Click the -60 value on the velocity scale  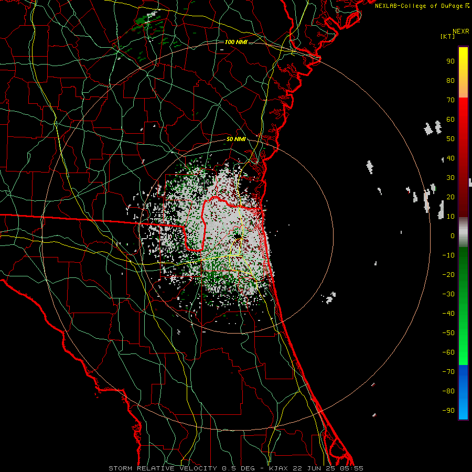coord(448,352)
